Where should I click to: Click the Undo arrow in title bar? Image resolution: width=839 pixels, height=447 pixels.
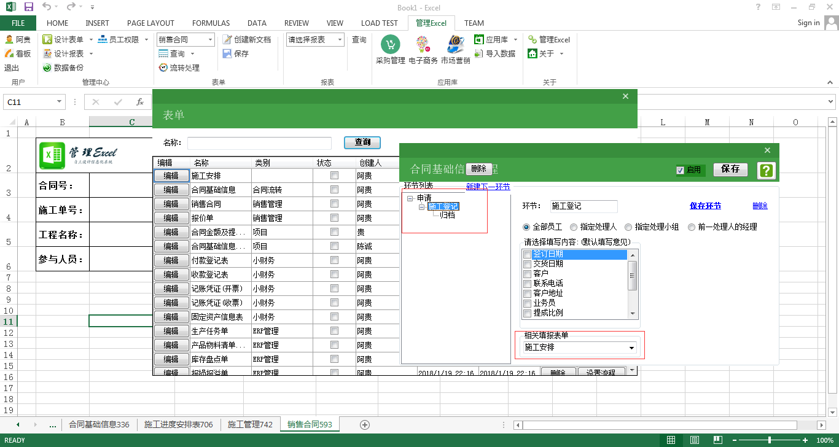point(47,7)
